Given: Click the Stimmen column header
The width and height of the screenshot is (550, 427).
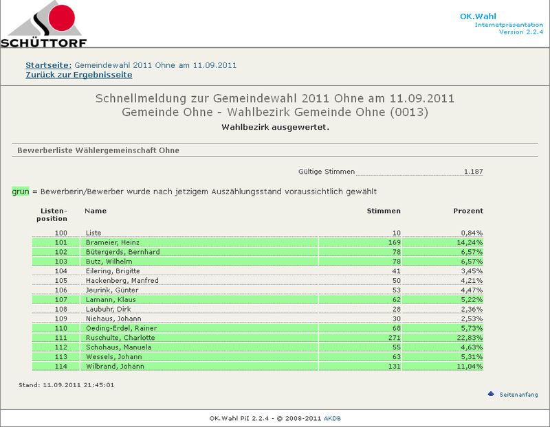Looking at the screenshot, I should click(384, 211).
